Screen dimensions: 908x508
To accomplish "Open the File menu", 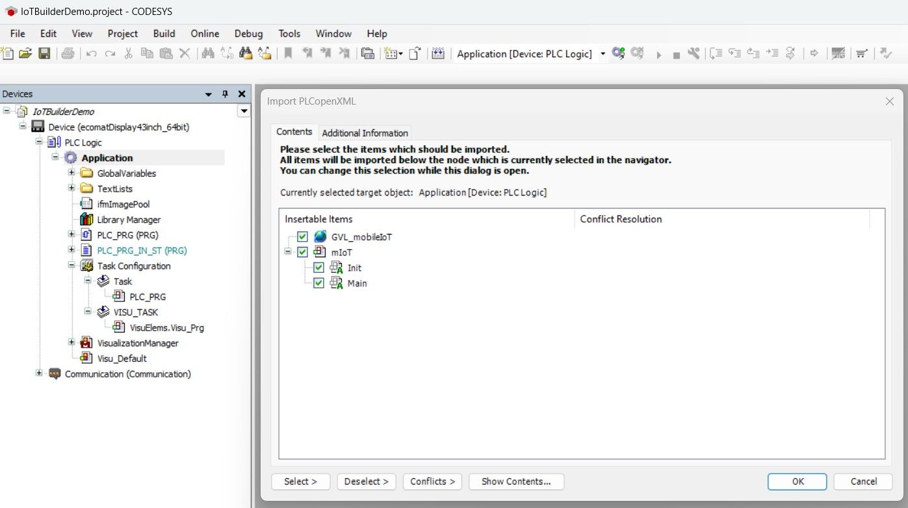I will (18, 34).
